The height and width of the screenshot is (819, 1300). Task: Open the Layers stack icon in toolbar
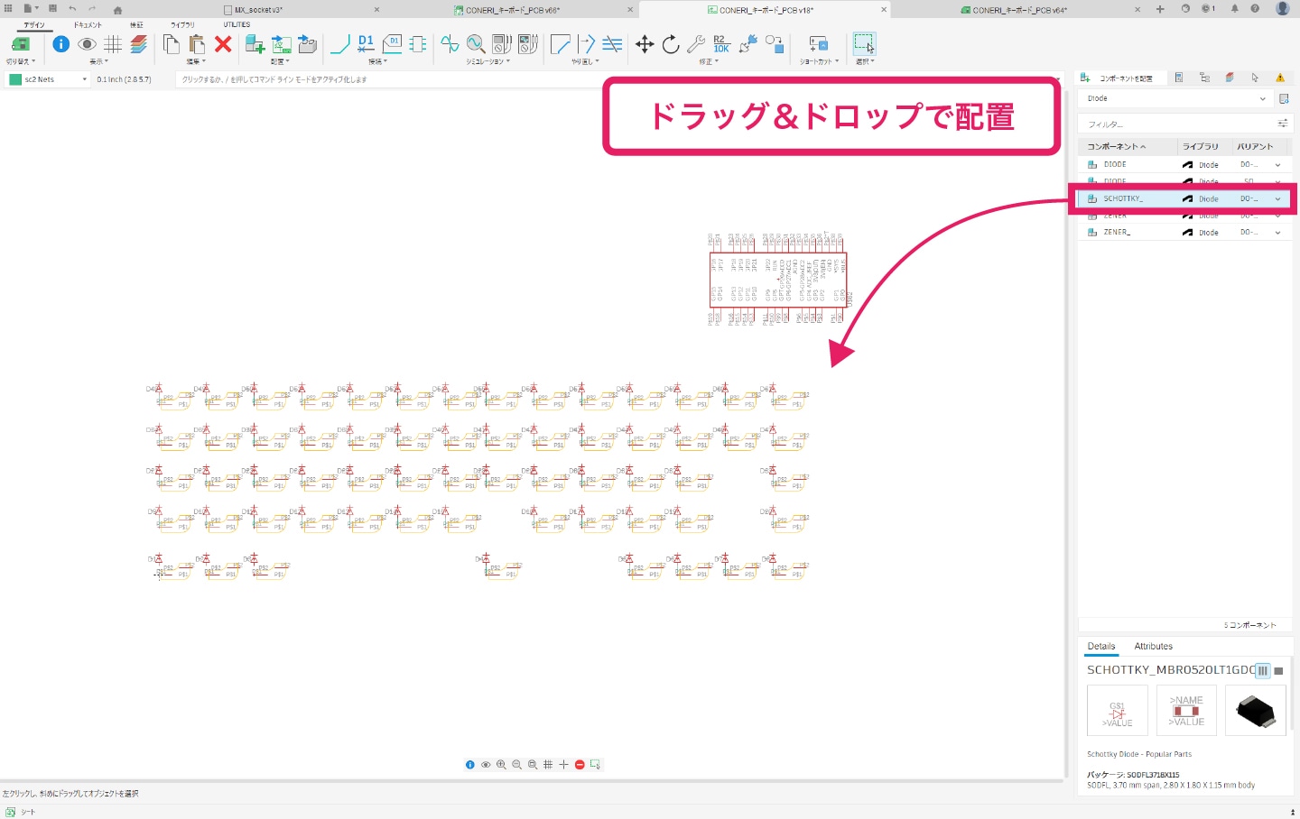coord(138,44)
